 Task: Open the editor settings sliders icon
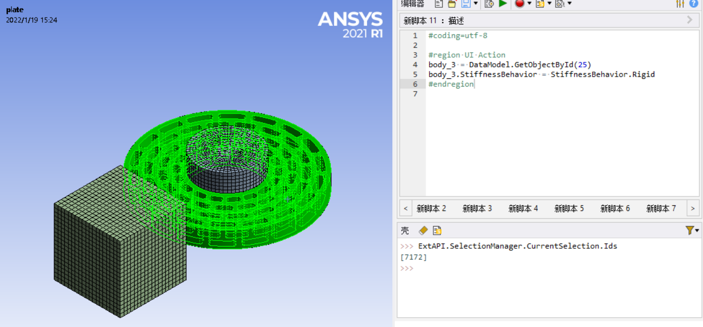tap(680, 4)
